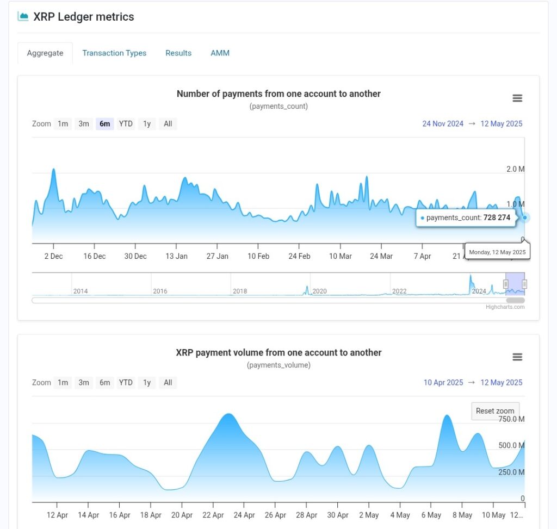Click the highlighted navigator selection window

click(x=515, y=284)
